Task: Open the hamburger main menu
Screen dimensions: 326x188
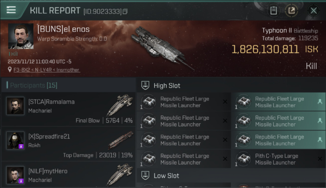Action: coord(11,10)
